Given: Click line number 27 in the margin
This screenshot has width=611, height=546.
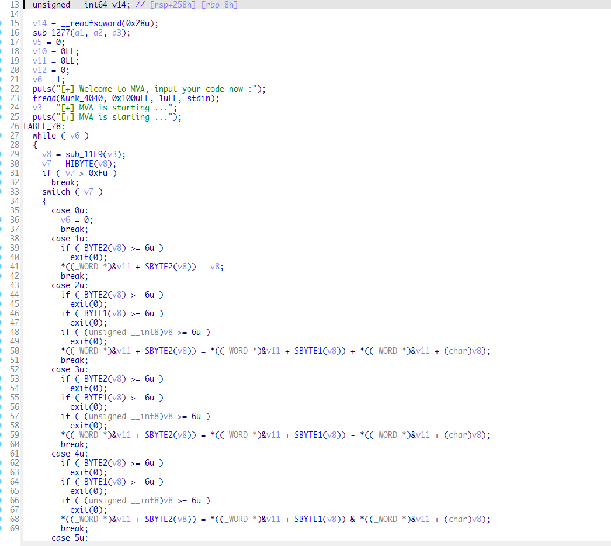Looking at the screenshot, I should click(14, 136).
